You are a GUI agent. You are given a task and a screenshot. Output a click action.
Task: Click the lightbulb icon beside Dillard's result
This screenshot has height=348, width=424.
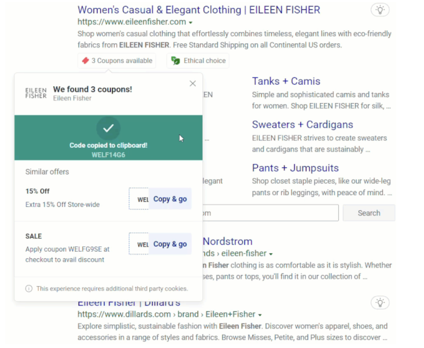point(380,302)
